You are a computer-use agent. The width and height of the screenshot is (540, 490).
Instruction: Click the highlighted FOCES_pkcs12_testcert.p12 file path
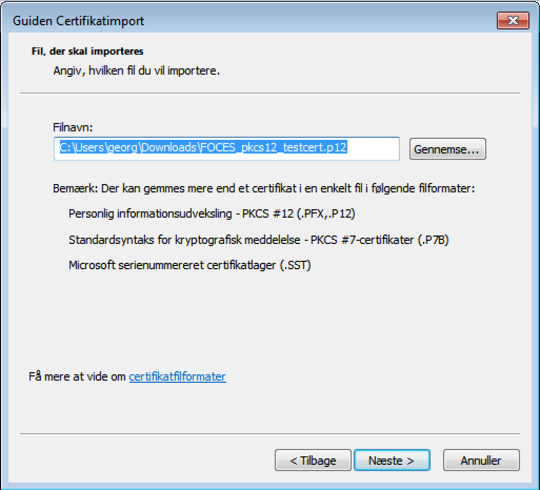point(203,148)
